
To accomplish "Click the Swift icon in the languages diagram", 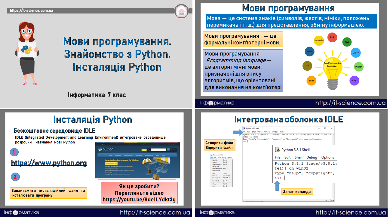I will click(x=309, y=52).
